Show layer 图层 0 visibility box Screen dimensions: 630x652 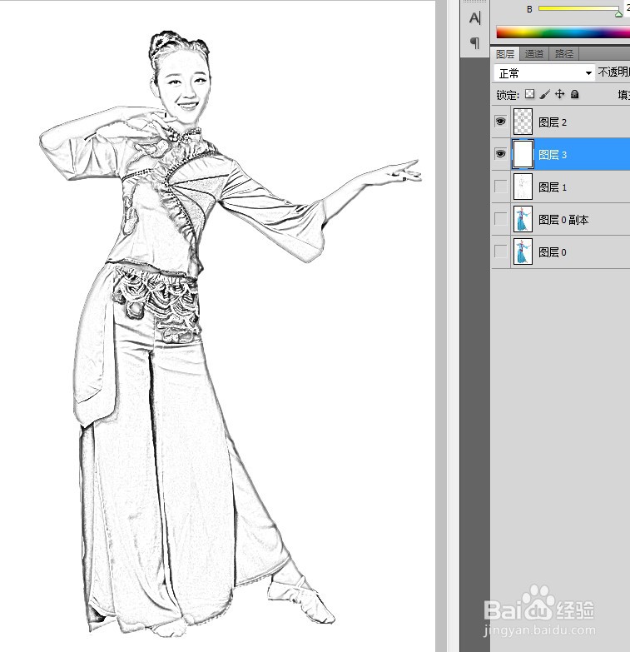[500, 251]
